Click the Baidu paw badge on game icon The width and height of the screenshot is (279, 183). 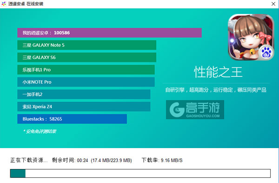(266, 52)
